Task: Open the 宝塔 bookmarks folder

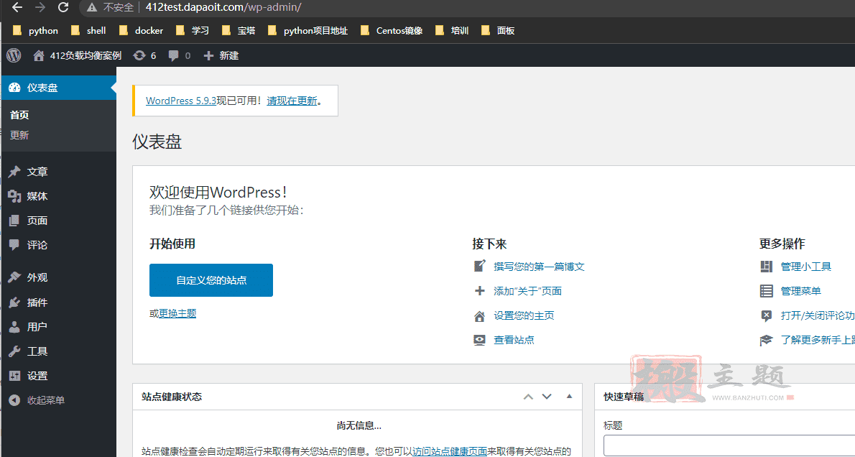Action: coord(239,31)
